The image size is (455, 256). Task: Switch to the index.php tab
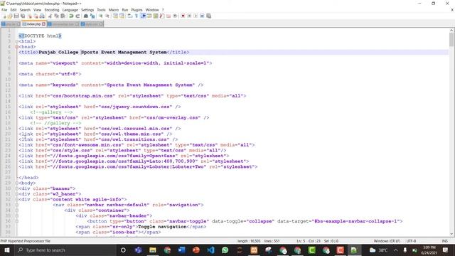point(33,24)
